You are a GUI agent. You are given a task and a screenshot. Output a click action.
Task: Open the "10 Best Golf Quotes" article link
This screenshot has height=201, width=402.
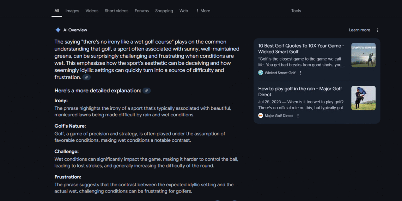coord(301,49)
